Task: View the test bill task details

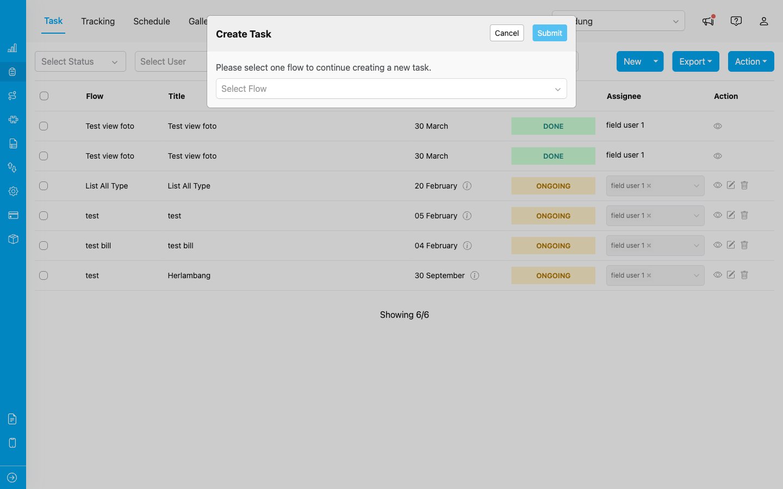Action: tap(718, 245)
